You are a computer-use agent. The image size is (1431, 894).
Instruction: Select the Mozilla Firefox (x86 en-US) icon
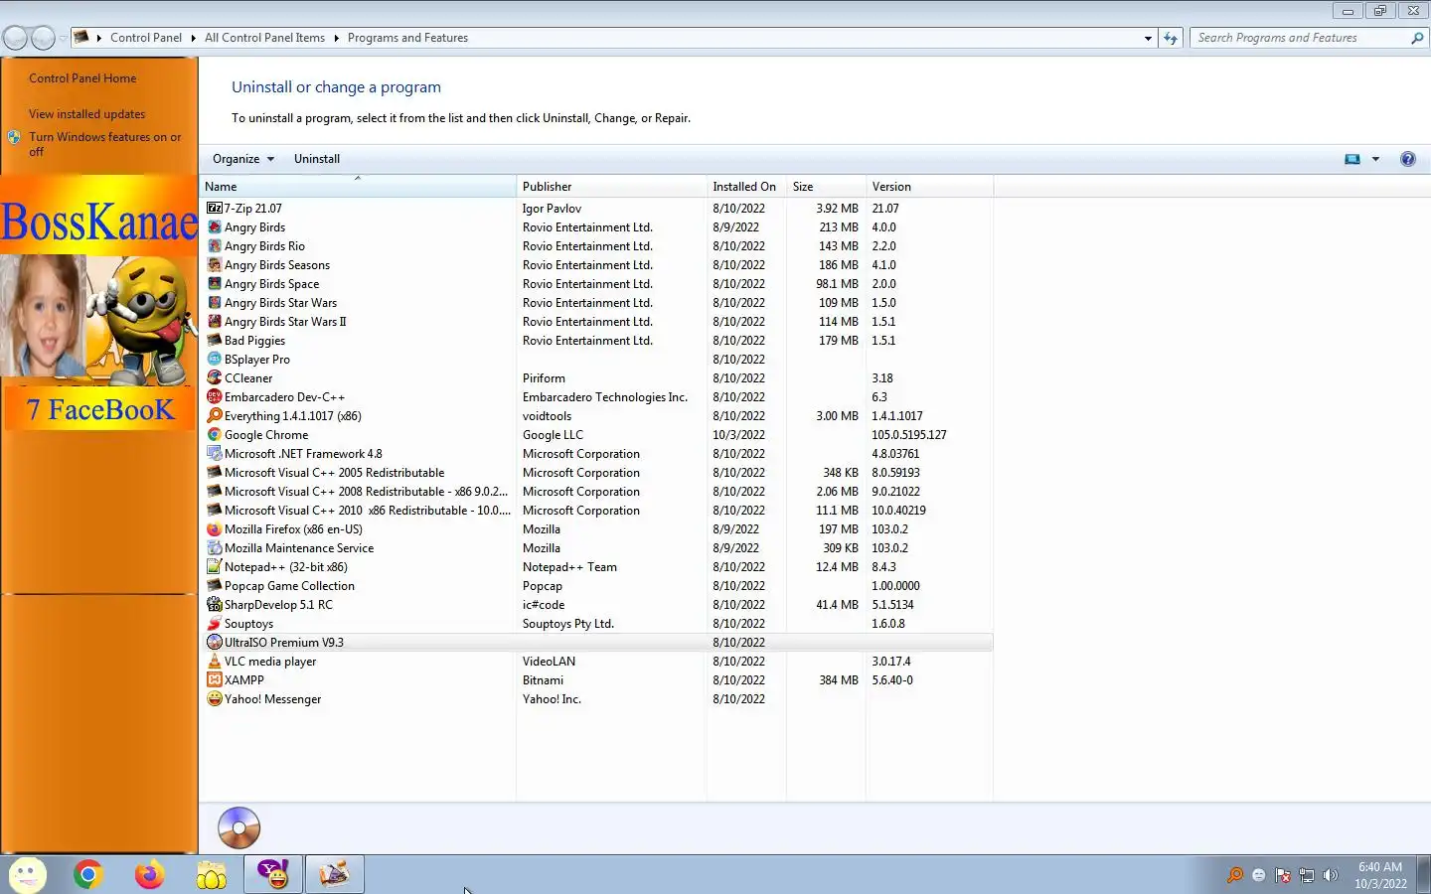point(214,529)
